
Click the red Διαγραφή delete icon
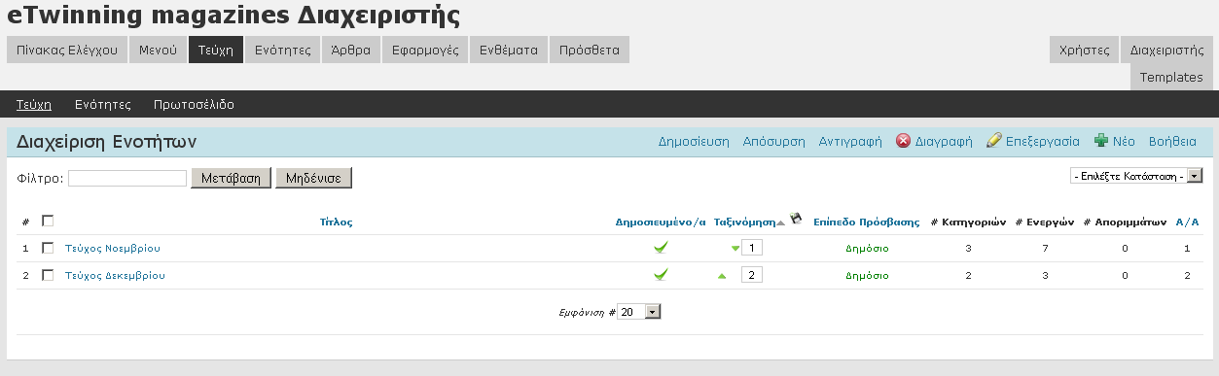(903, 141)
